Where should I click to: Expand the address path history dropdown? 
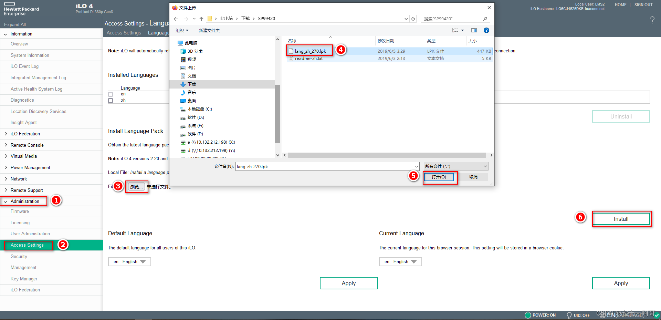pos(406,19)
